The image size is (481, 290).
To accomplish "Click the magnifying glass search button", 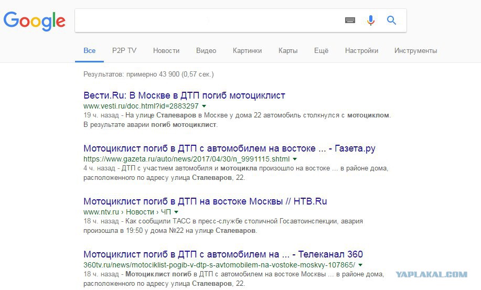I will [x=391, y=20].
